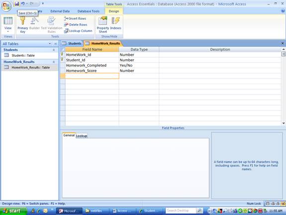Click the Office button logo
This screenshot has height=215, width=286.
click(x=6, y=6)
